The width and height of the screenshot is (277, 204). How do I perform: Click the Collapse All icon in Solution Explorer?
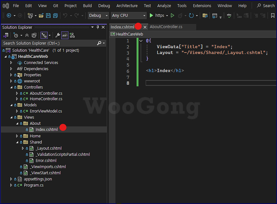click(x=27, y=35)
